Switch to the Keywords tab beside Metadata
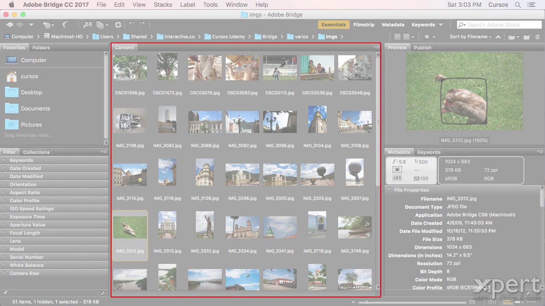The height and width of the screenshot is (306, 545). tap(429, 152)
